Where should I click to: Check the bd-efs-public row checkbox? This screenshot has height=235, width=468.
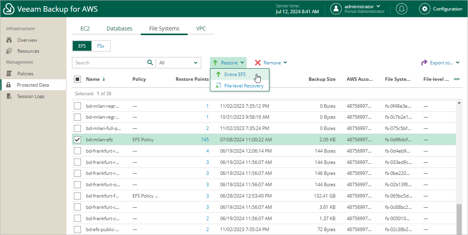(x=77, y=230)
